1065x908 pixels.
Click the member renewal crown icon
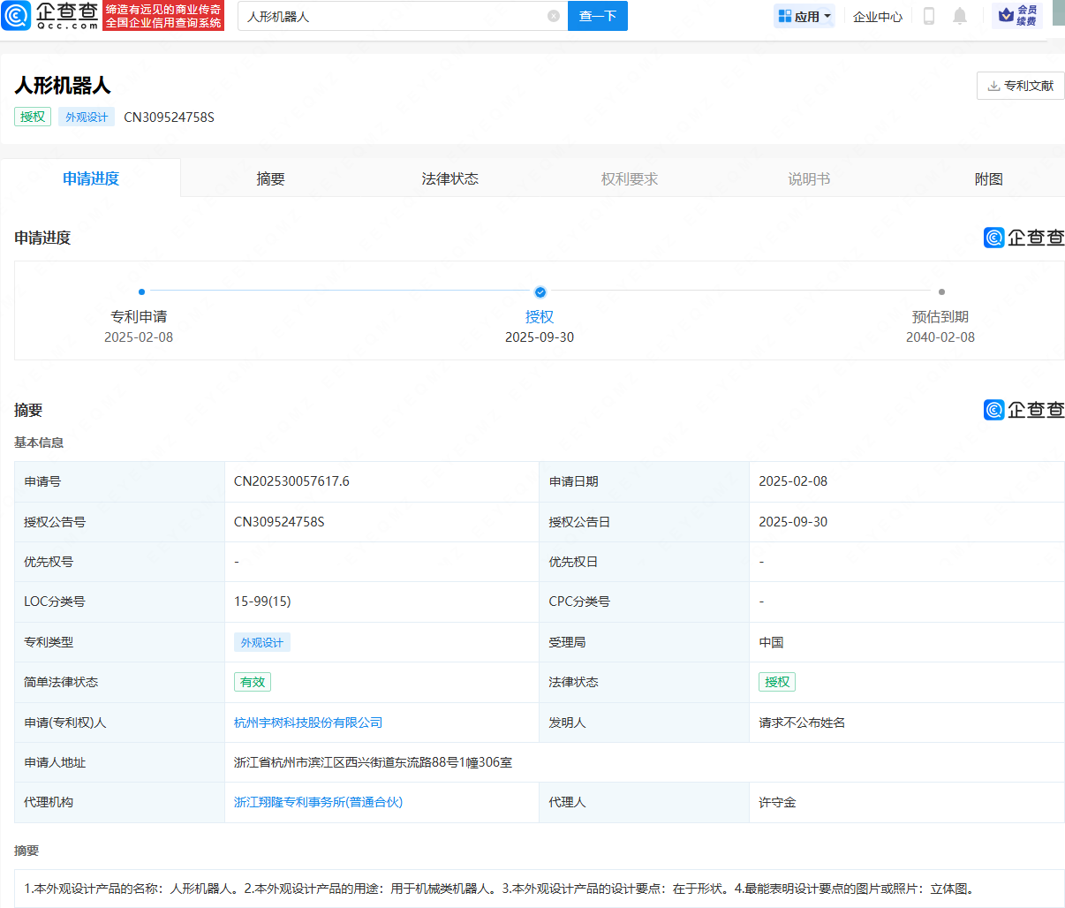coord(1006,16)
